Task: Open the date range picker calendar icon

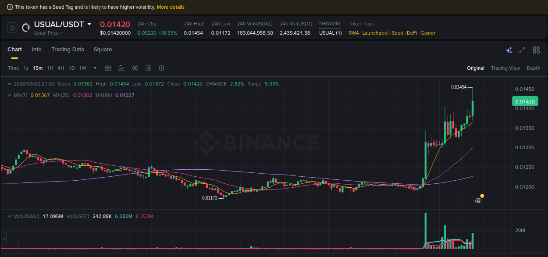Action: (x=108, y=68)
